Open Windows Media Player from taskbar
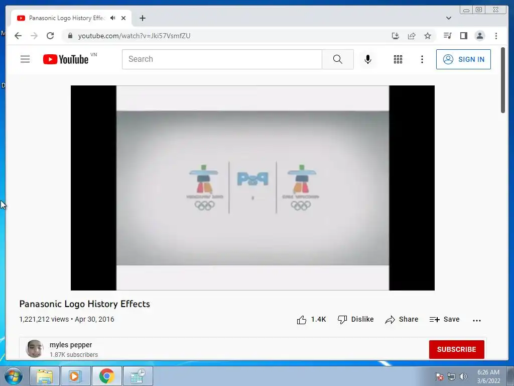 click(75, 376)
